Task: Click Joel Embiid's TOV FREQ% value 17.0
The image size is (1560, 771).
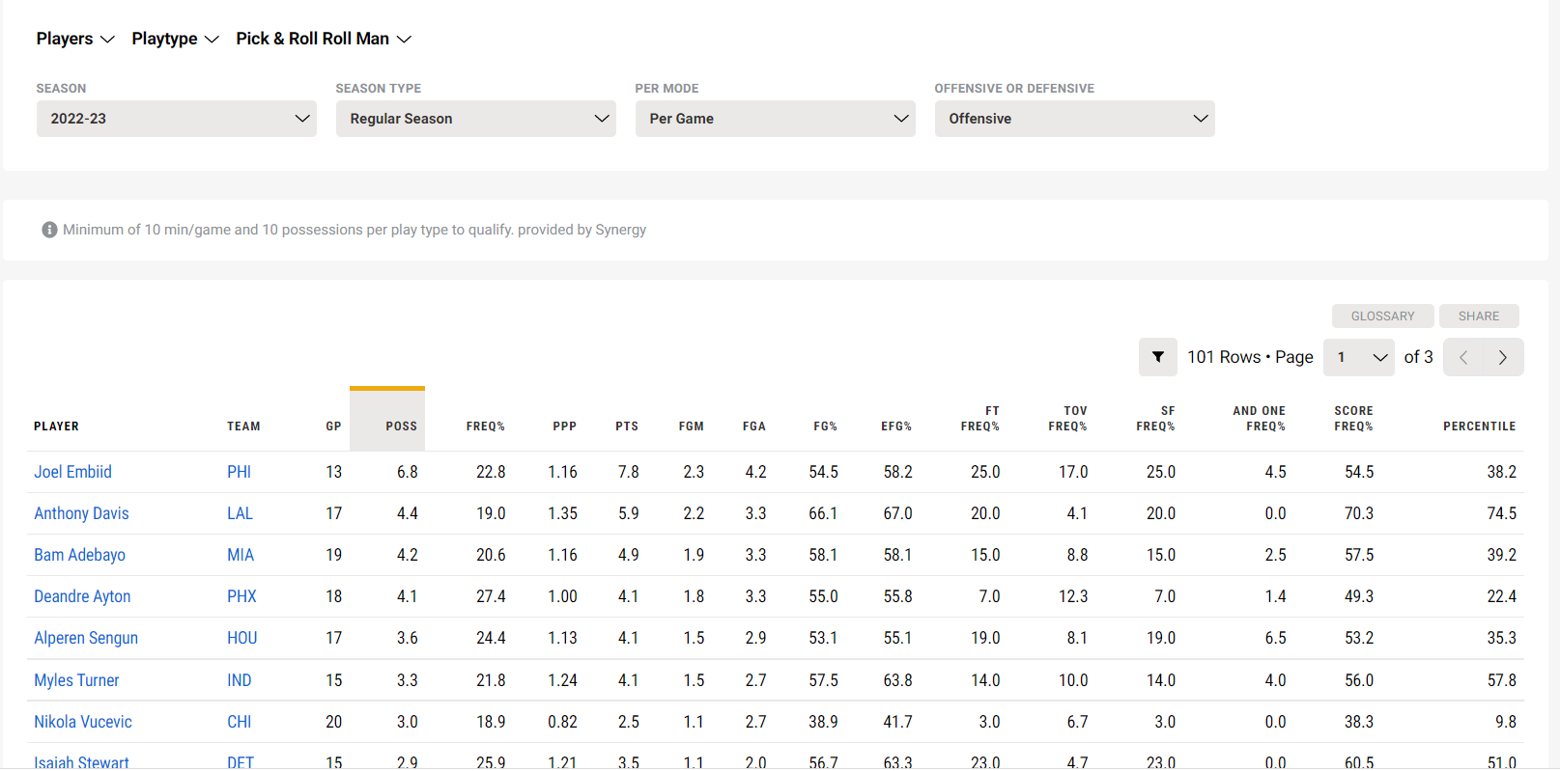Action: click(1073, 472)
